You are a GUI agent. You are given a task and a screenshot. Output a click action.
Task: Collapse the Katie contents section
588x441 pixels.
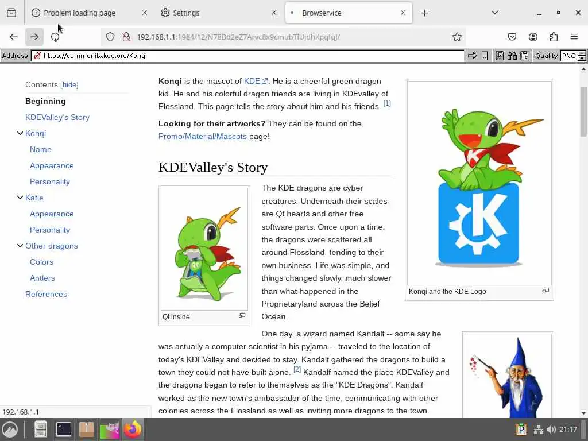[20, 198]
